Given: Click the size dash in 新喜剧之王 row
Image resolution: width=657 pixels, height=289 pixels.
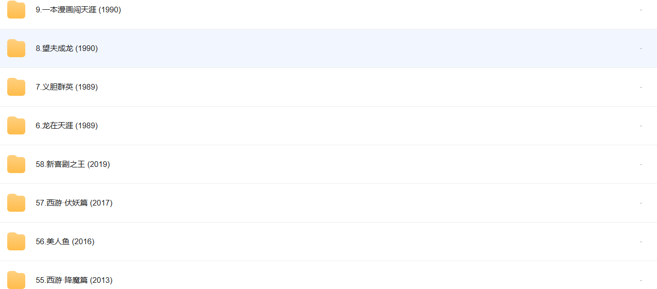Looking at the screenshot, I should pos(641,164).
